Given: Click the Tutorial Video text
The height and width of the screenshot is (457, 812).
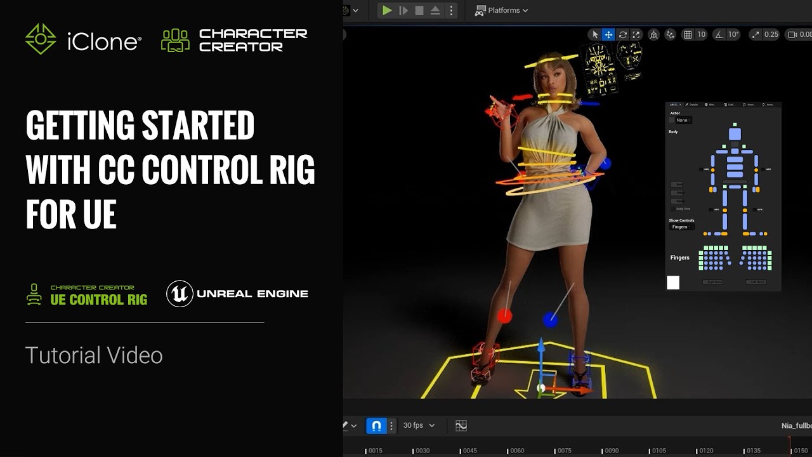Looking at the screenshot, I should 94,355.
